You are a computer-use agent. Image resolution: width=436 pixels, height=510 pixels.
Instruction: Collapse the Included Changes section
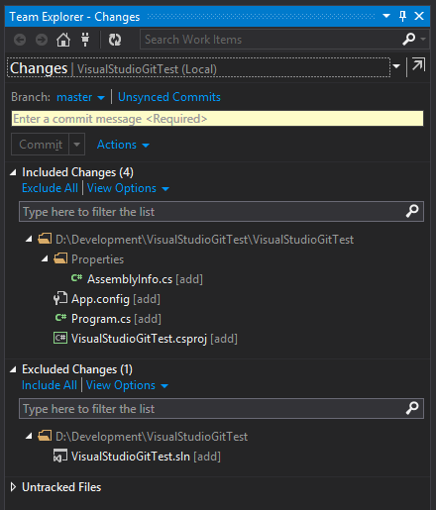[x=13, y=172]
